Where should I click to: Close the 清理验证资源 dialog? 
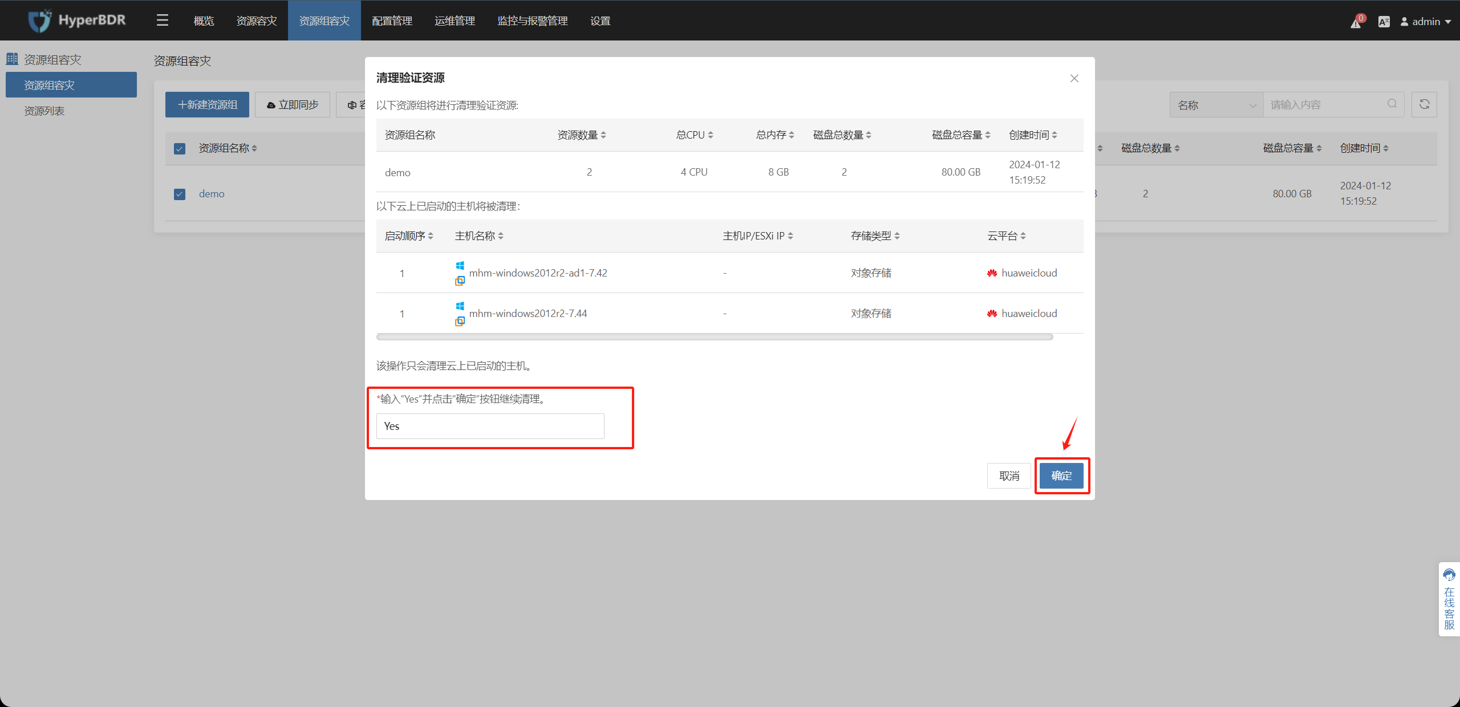click(1074, 78)
